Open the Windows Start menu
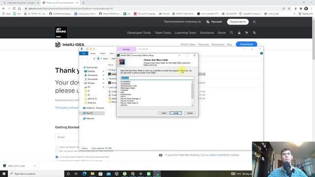Viewport: 315px width, 177px height. tap(4, 174)
